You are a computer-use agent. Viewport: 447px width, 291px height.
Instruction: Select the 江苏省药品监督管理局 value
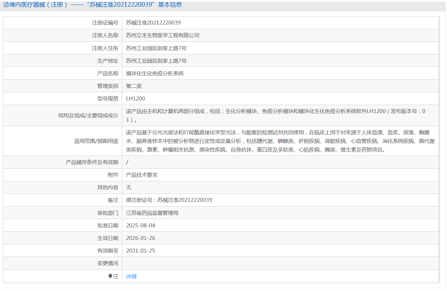click(152, 213)
